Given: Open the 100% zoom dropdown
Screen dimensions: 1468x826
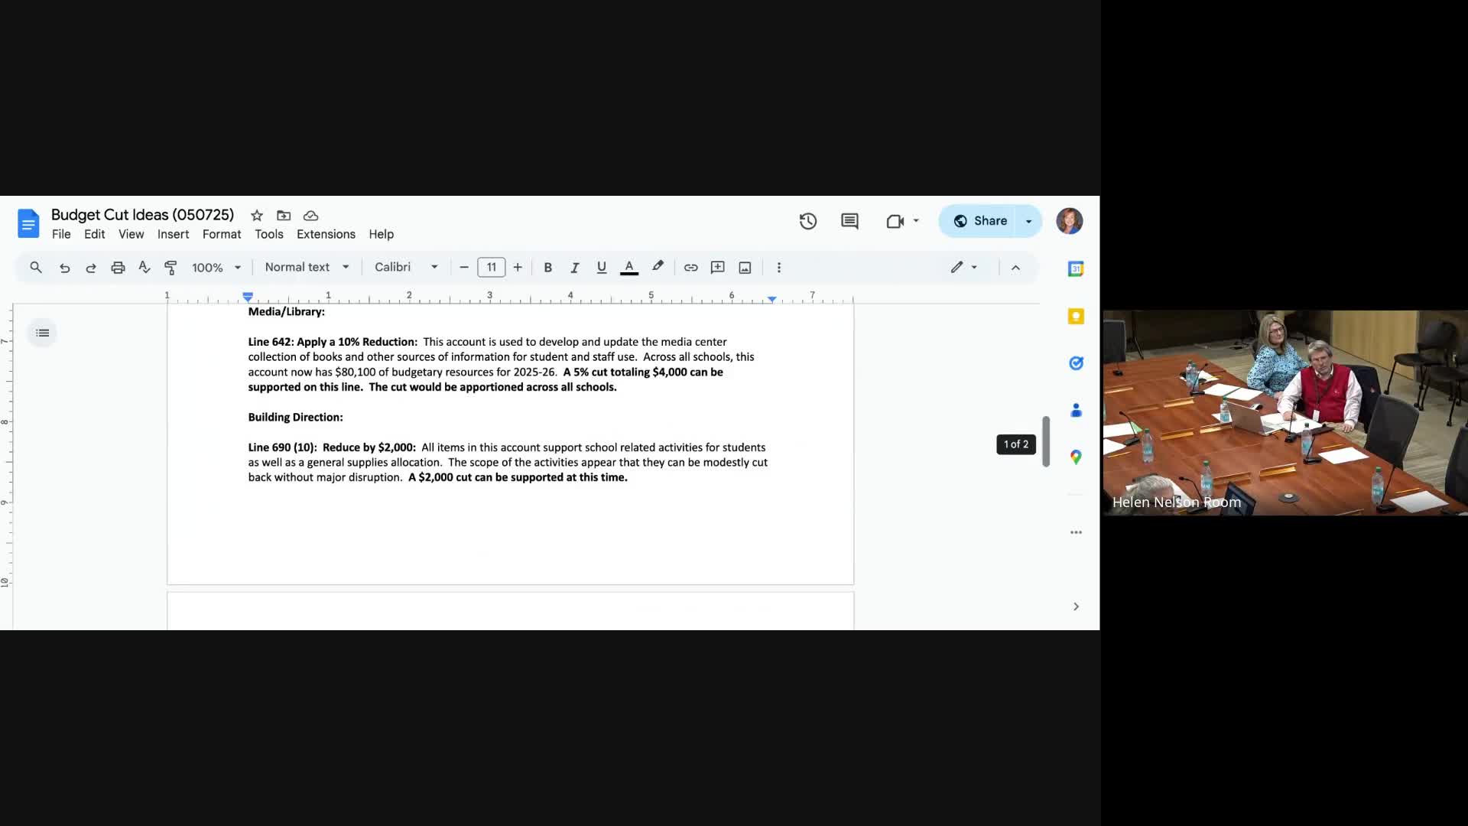Looking at the screenshot, I should point(216,268).
